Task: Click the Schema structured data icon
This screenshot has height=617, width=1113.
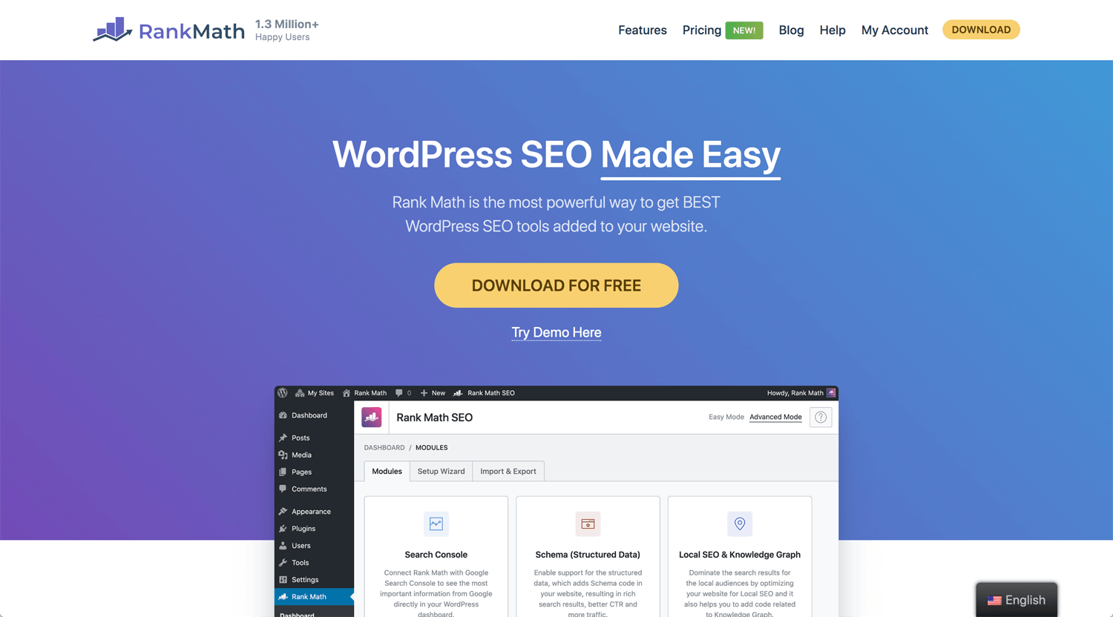Action: [588, 524]
